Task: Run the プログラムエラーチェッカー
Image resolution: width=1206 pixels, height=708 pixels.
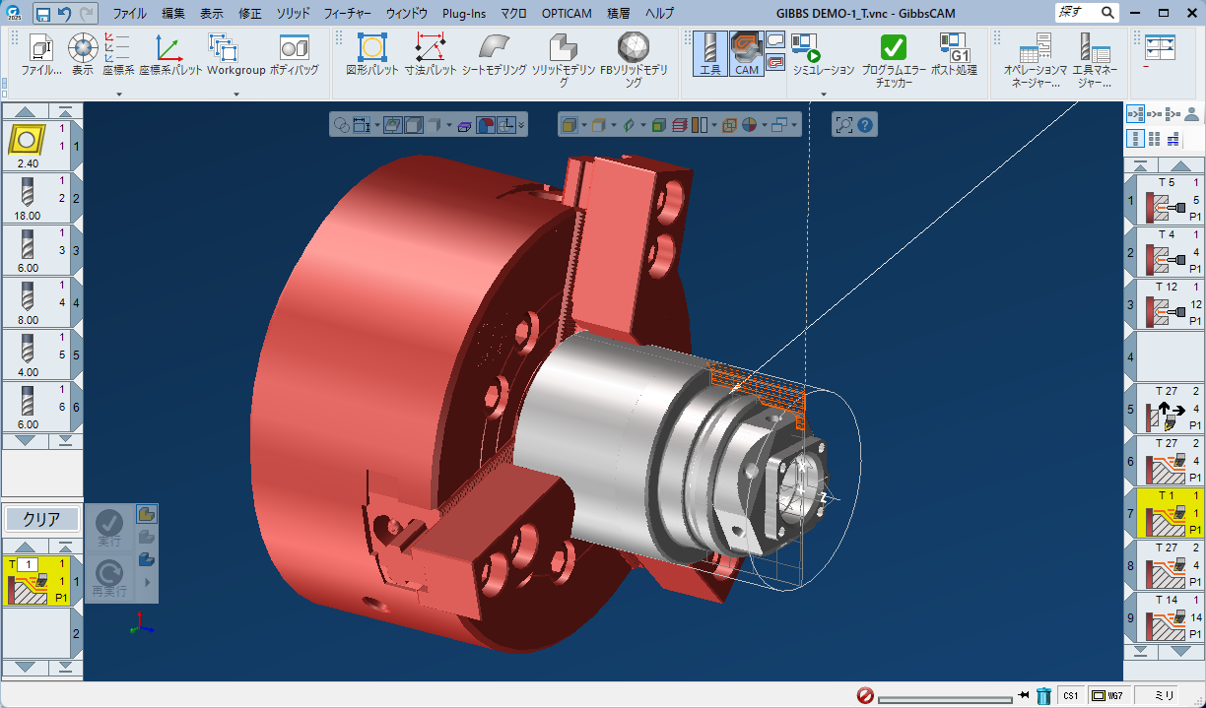Action: pos(893,54)
